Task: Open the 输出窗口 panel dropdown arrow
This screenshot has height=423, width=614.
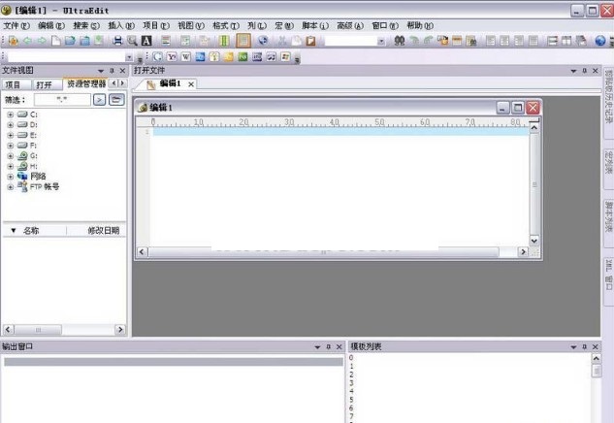Action: (317, 346)
